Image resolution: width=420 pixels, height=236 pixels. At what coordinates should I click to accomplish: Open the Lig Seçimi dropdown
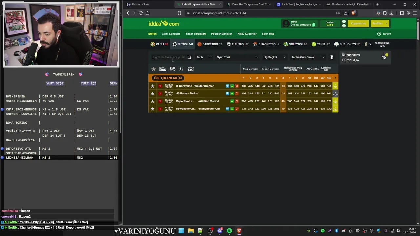(x=275, y=57)
